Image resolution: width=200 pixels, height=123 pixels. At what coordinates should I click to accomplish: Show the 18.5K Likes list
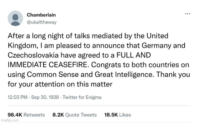click(x=117, y=115)
